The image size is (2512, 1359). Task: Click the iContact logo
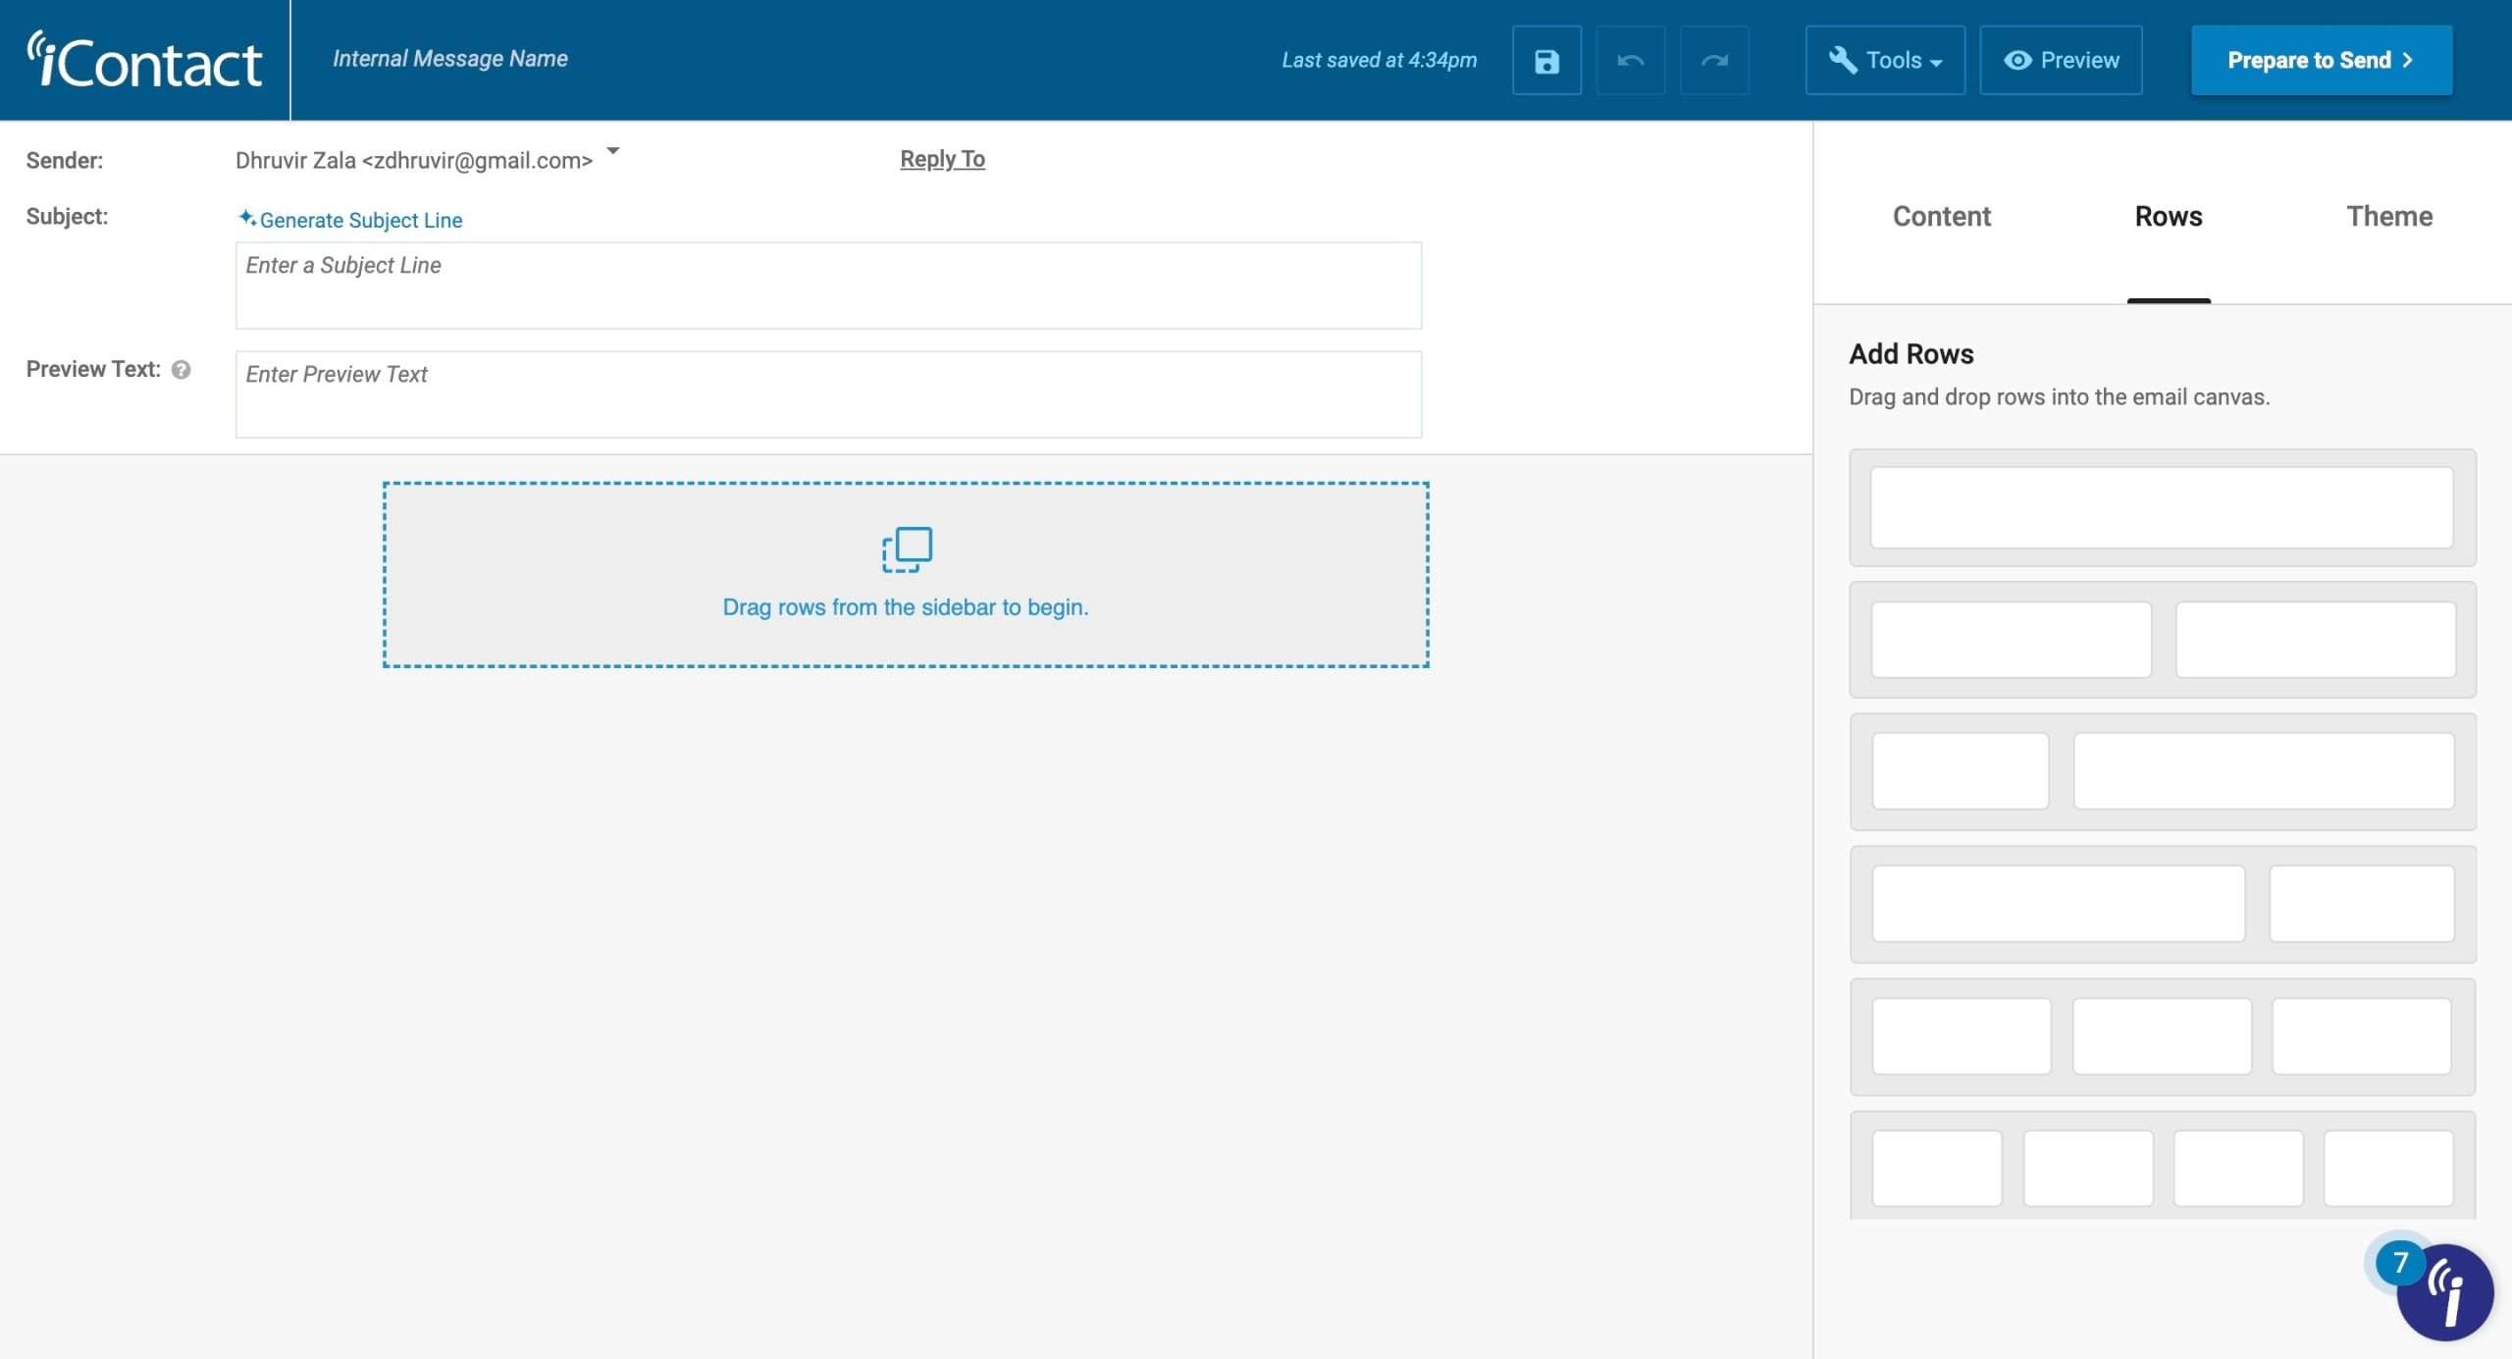pyautogui.click(x=144, y=59)
